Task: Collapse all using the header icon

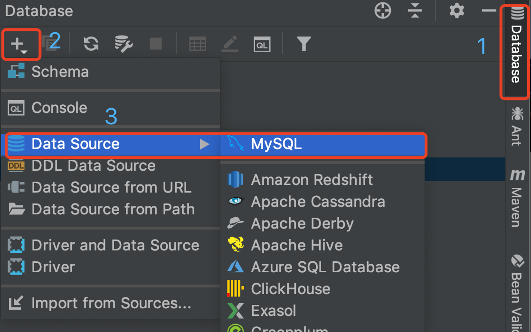Action: pyautogui.click(x=416, y=10)
